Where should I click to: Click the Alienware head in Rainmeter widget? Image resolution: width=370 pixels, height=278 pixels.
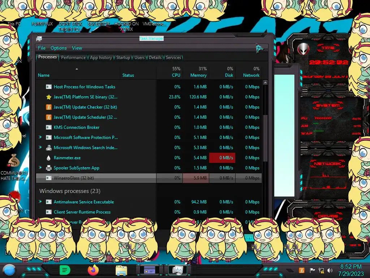click(304, 49)
